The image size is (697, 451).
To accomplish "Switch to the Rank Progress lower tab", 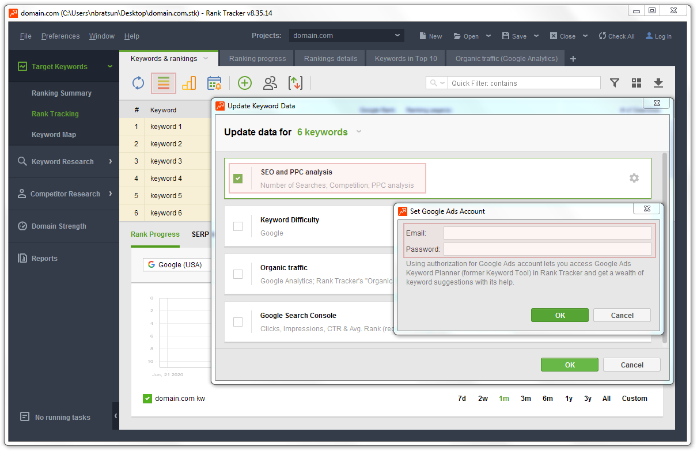I will (x=155, y=234).
